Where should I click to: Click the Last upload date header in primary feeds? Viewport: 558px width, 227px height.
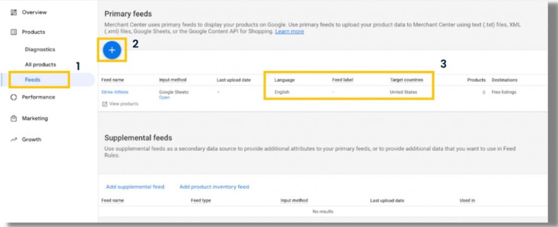(x=234, y=80)
